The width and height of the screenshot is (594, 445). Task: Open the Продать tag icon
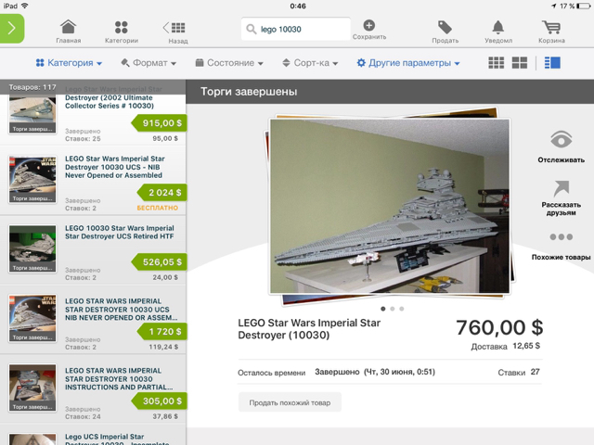pyautogui.click(x=445, y=27)
